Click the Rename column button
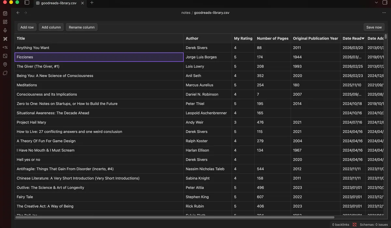Screen dimensions: 391x228 point(82,27)
